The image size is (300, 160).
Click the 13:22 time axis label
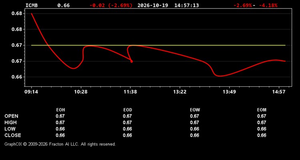(x=180, y=92)
